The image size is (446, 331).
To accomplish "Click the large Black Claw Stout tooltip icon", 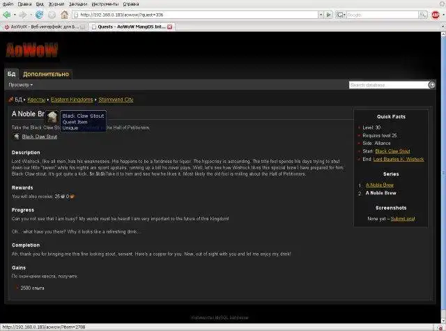I will coord(52,117).
